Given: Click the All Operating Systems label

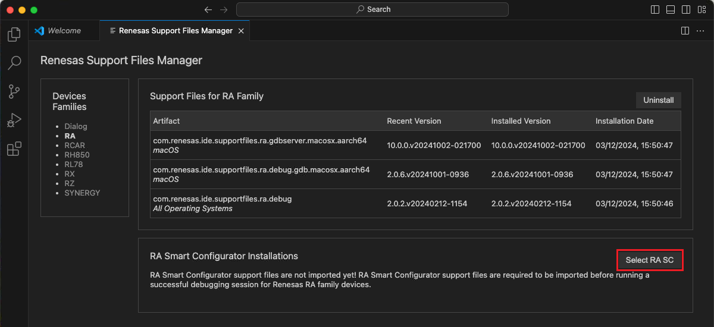Looking at the screenshot, I should pyautogui.click(x=193, y=209).
